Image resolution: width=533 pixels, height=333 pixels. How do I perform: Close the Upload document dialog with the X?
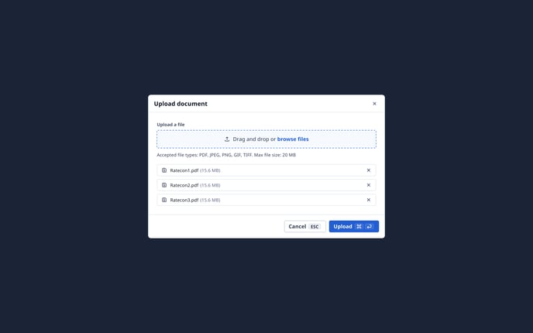click(x=374, y=104)
